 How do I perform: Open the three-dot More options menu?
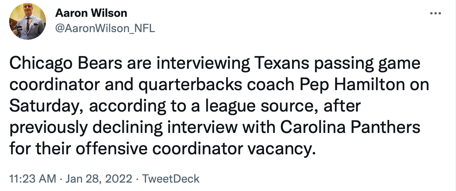coord(436,13)
